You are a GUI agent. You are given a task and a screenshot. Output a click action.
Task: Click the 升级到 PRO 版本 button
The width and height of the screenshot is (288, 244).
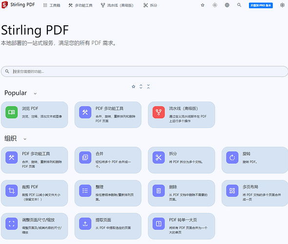click(261, 5)
